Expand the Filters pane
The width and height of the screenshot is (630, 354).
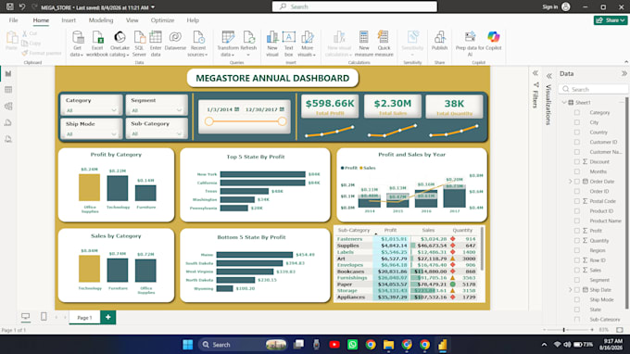tap(535, 73)
